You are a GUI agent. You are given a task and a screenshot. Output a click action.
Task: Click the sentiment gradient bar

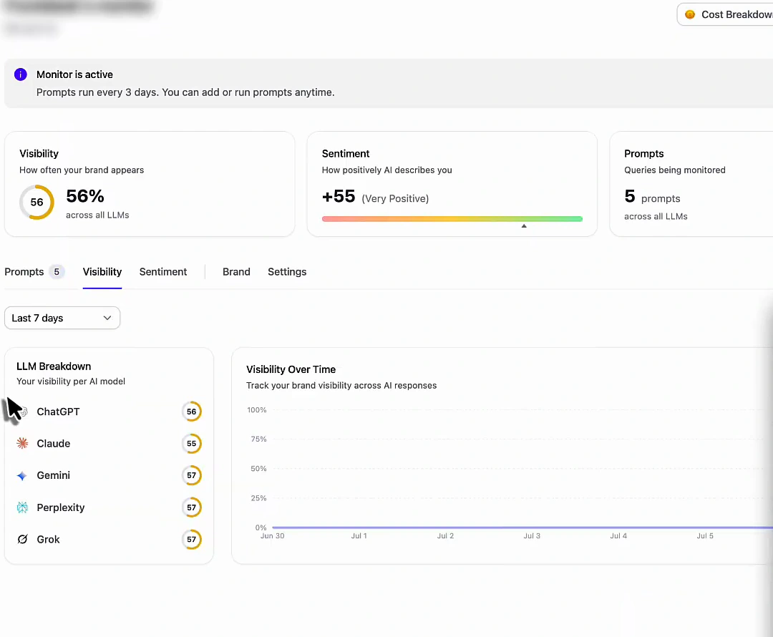[x=452, y=219]
